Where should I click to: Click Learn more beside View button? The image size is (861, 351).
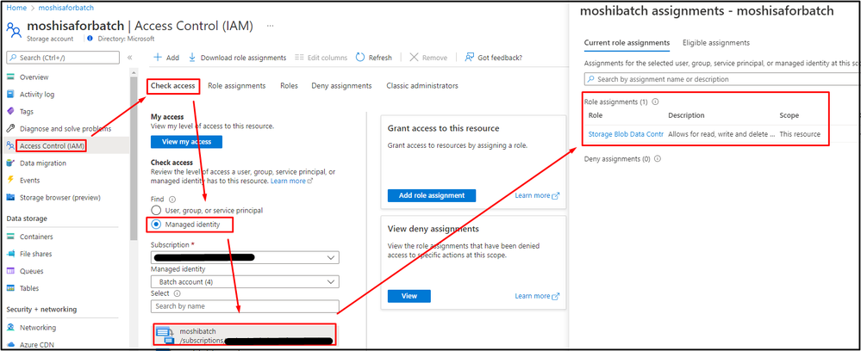537,296
